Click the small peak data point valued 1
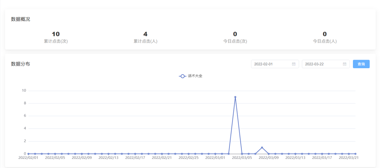 pos(262,147)
